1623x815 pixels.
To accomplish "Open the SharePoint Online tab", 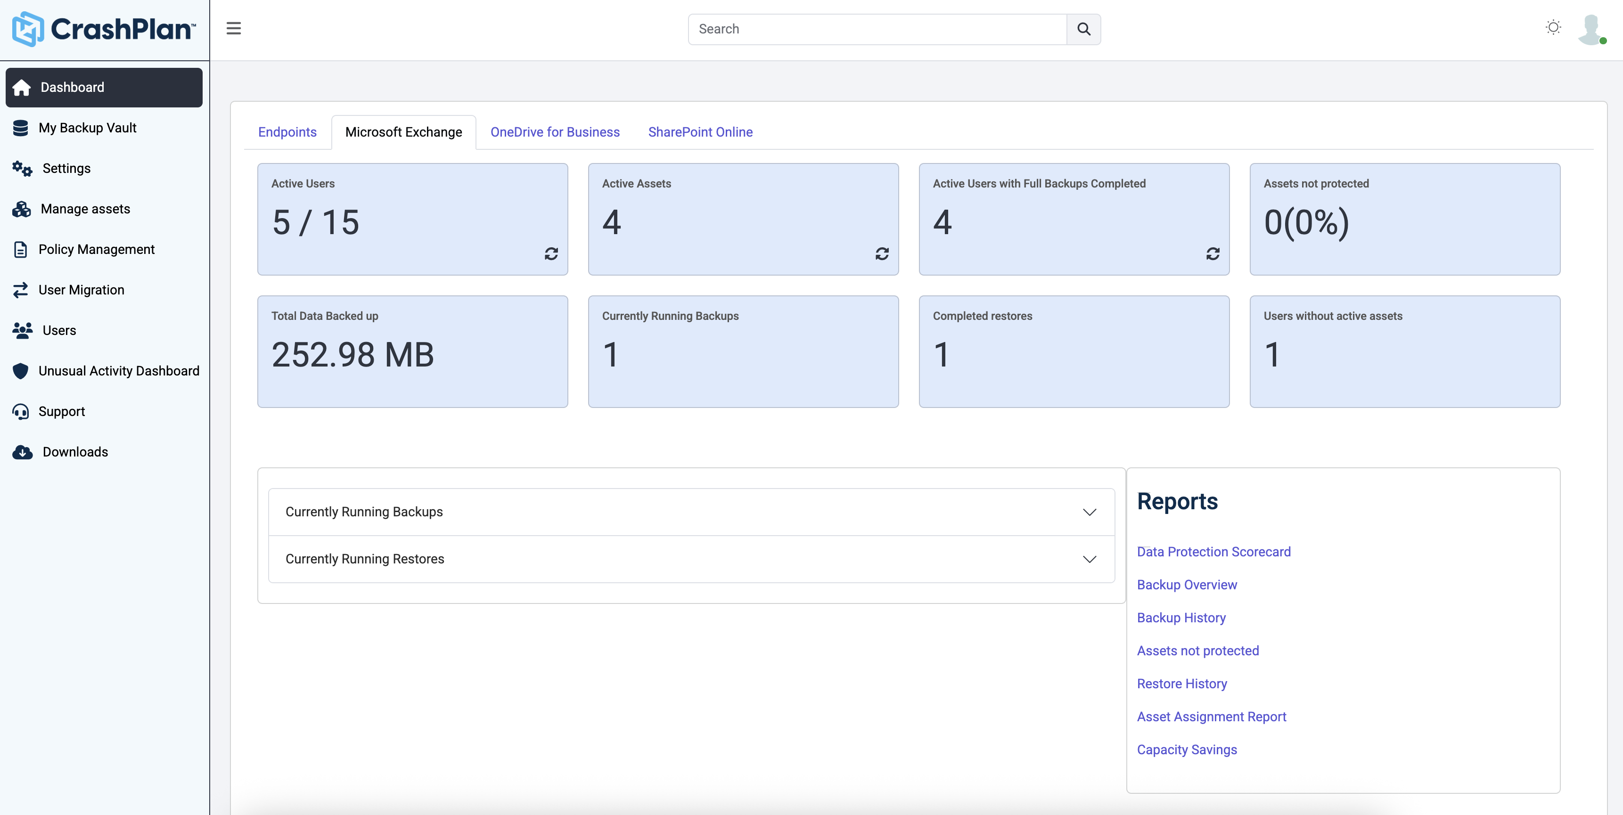I will [700, 132].
